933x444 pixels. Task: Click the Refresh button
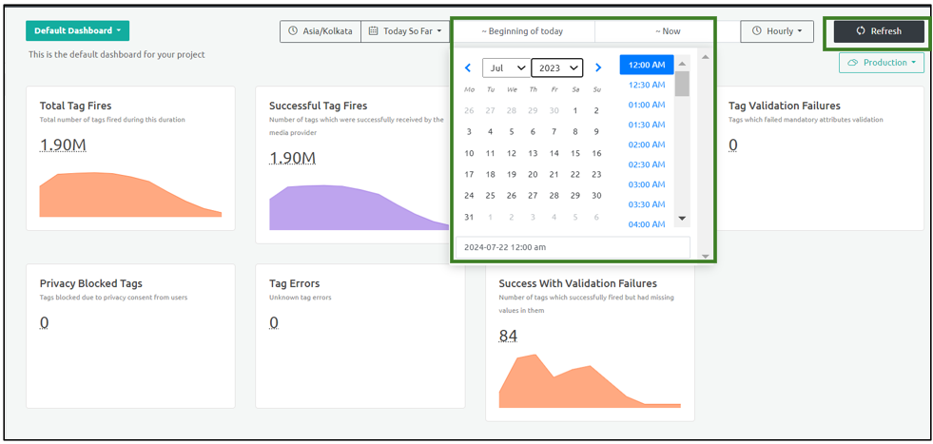tap(878, 31)
